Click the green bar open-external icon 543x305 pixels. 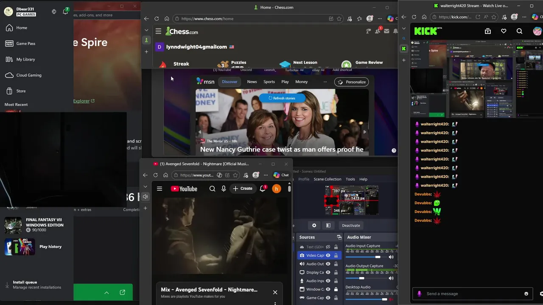click(123, 292)
